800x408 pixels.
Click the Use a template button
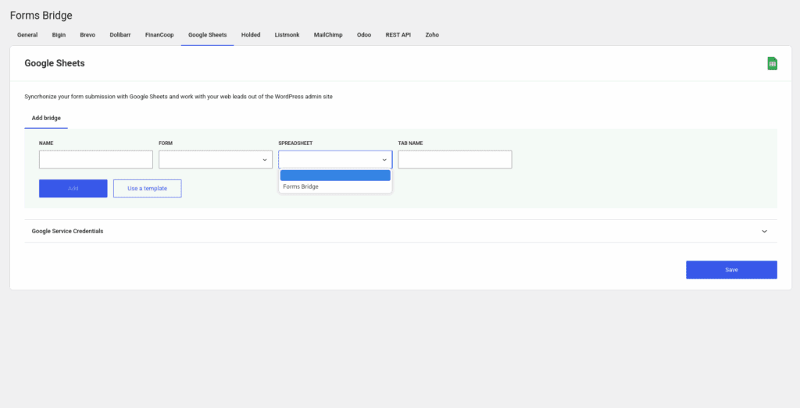click(148, 189)
